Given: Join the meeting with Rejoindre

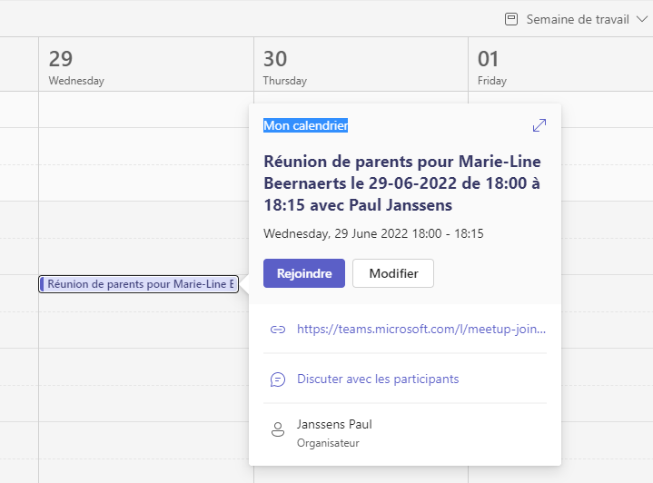Looking at the screenshot, I should tap(304, 273).
